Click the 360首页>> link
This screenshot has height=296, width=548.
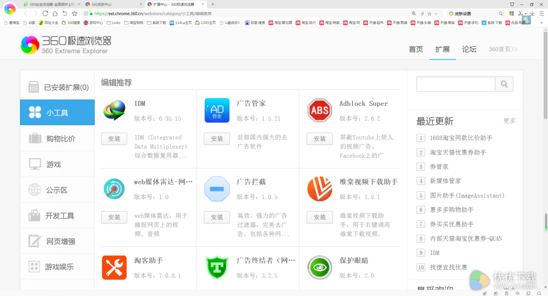(x=503, y=49)
